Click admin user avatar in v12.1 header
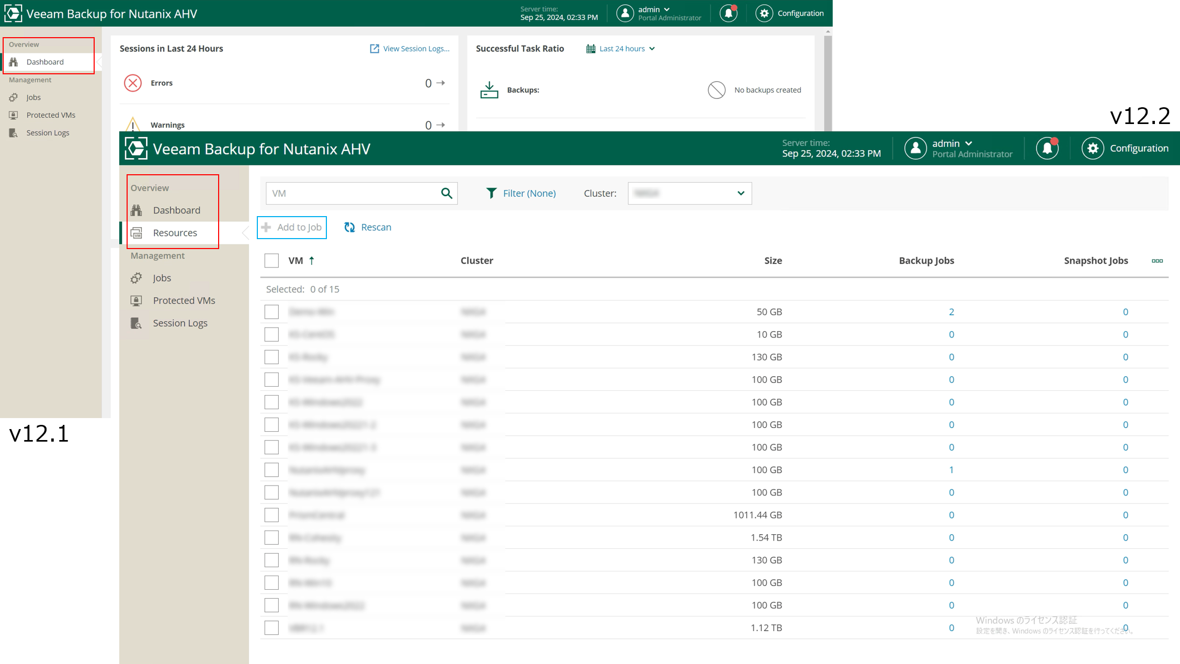Viewport: 1180px width, 664px height. point(625,13)
